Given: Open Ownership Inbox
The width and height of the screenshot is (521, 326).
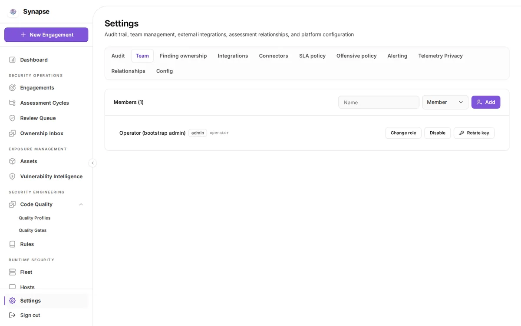Looking at the screenshot, I should 46,133.
